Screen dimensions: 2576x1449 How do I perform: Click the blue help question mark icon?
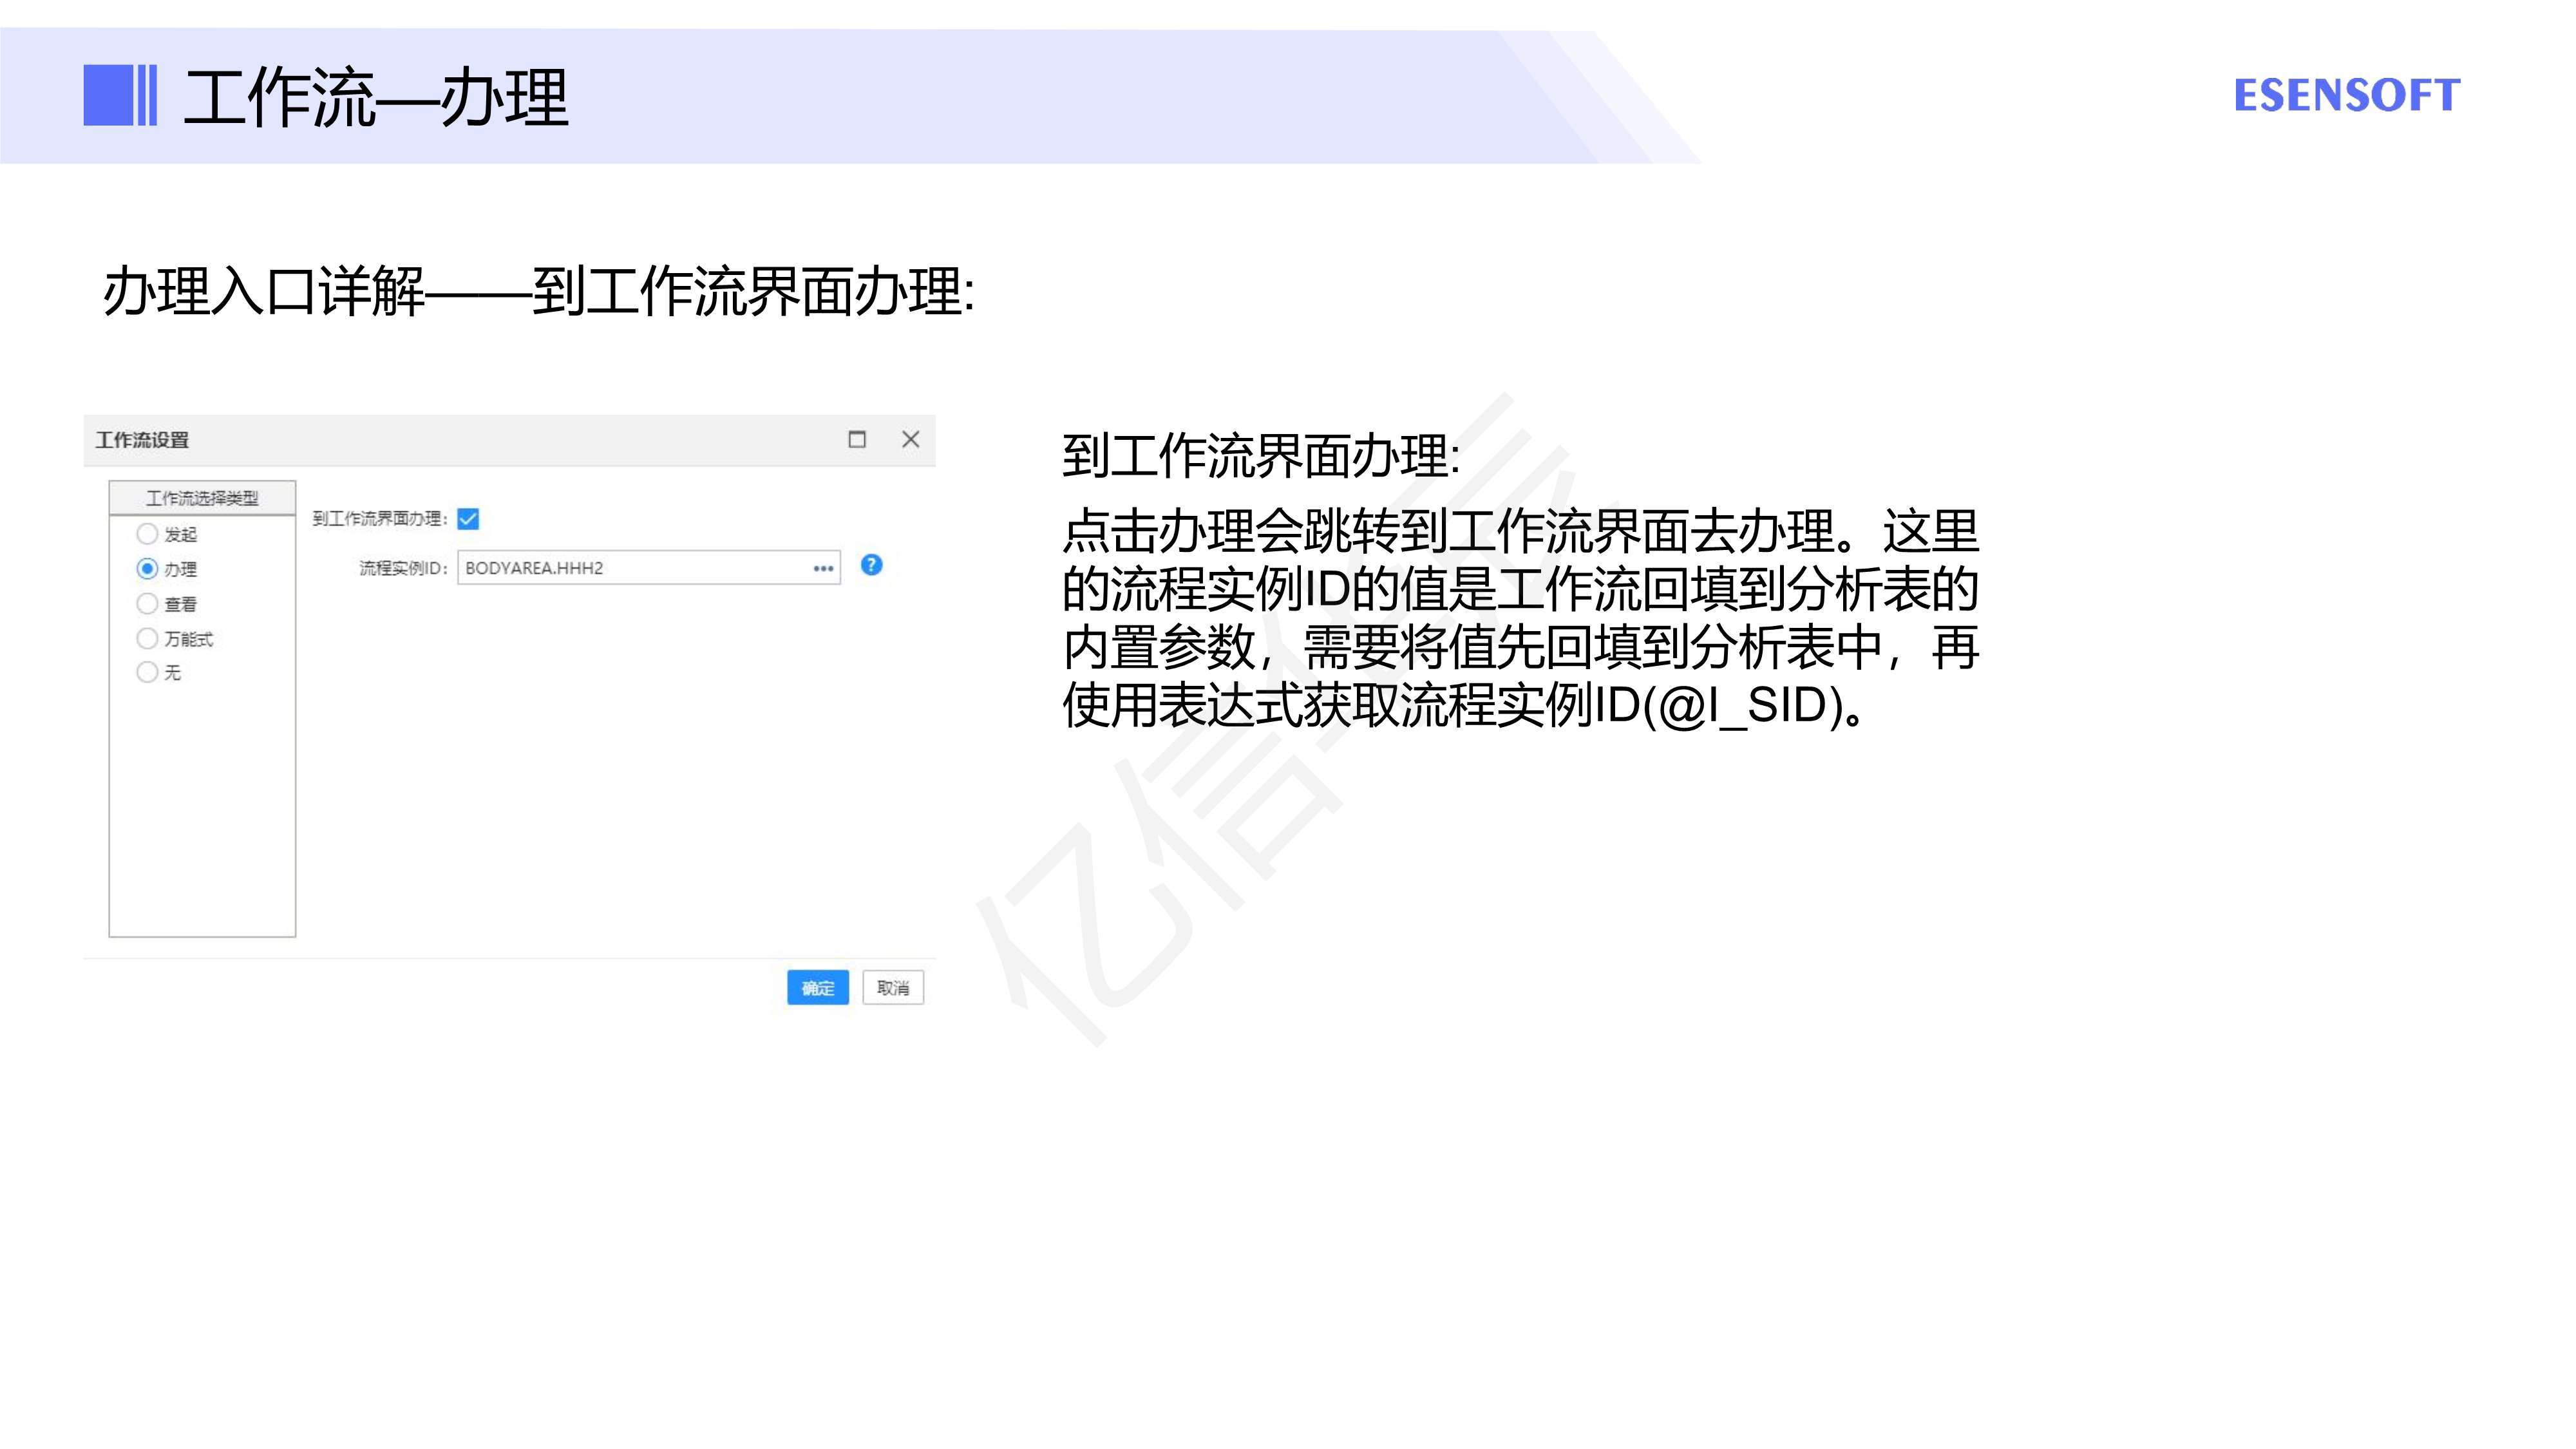[x=871, y=565]
